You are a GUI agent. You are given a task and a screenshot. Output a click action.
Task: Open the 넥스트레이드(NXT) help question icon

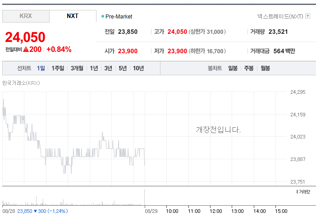[x=307, y=16]
